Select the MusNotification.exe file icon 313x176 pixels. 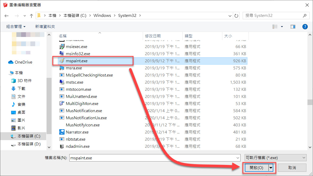62,111
